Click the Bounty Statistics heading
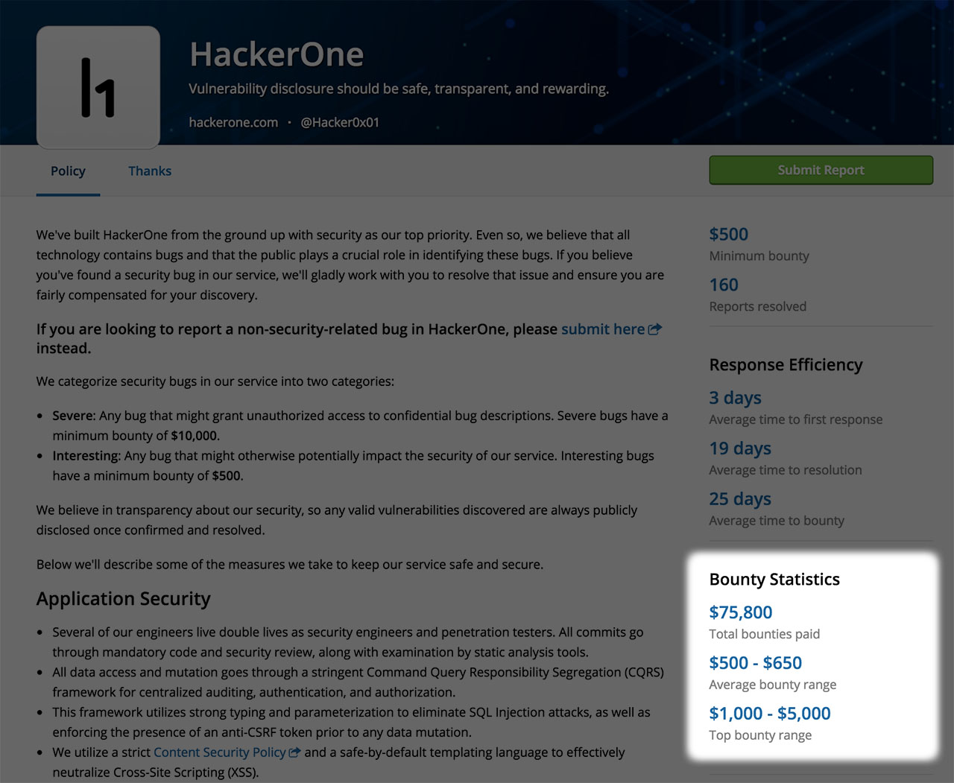The height and width of the screenshot is (783, 954). [774, 579]
